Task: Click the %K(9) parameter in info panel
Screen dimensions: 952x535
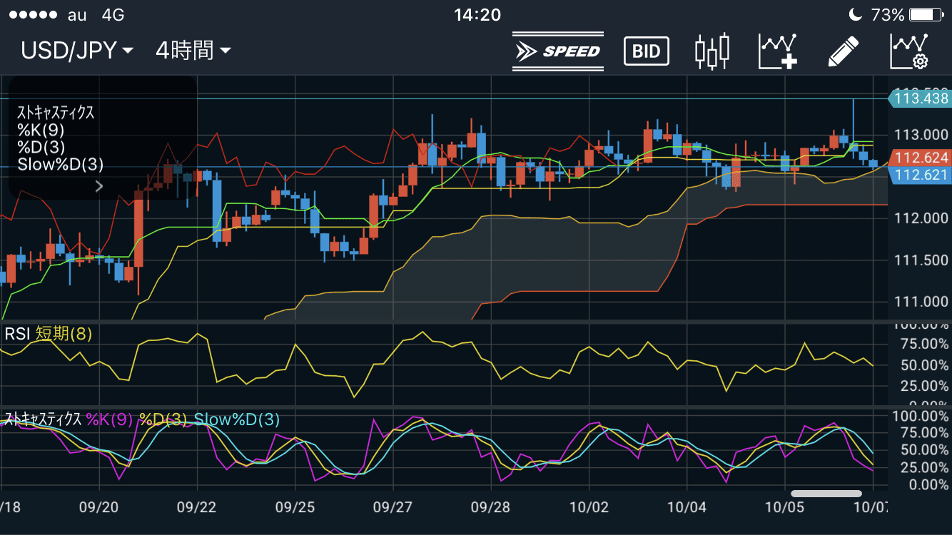Action: 41,130
